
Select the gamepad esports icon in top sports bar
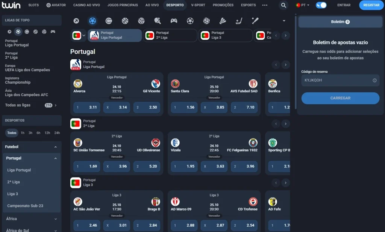click(x=174, y=21)
